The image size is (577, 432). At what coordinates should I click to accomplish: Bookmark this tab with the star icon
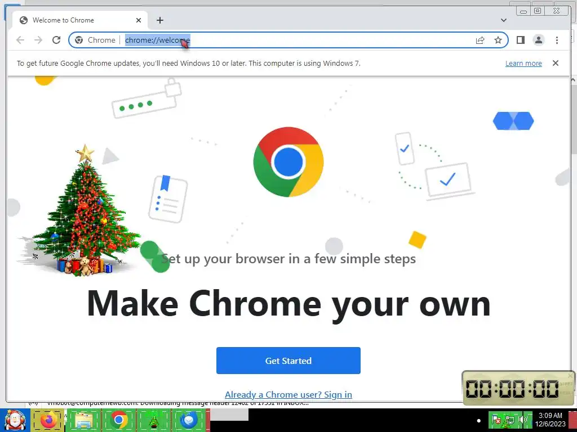click(498, 40)
